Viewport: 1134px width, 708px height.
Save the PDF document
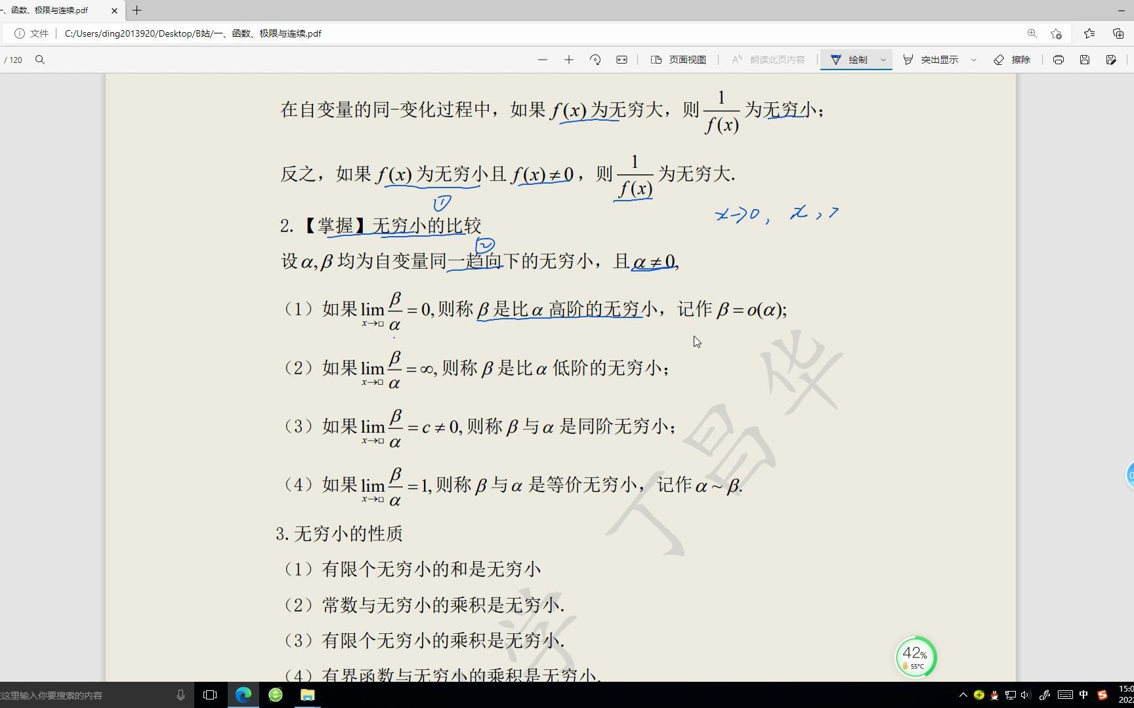point(1084,60)
